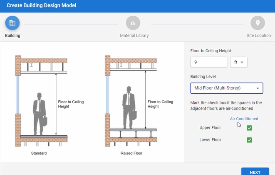This screenshot has height=175, width=275.
Task: Expand the Building Level dropdown
Action: click(x=227, y=88)
